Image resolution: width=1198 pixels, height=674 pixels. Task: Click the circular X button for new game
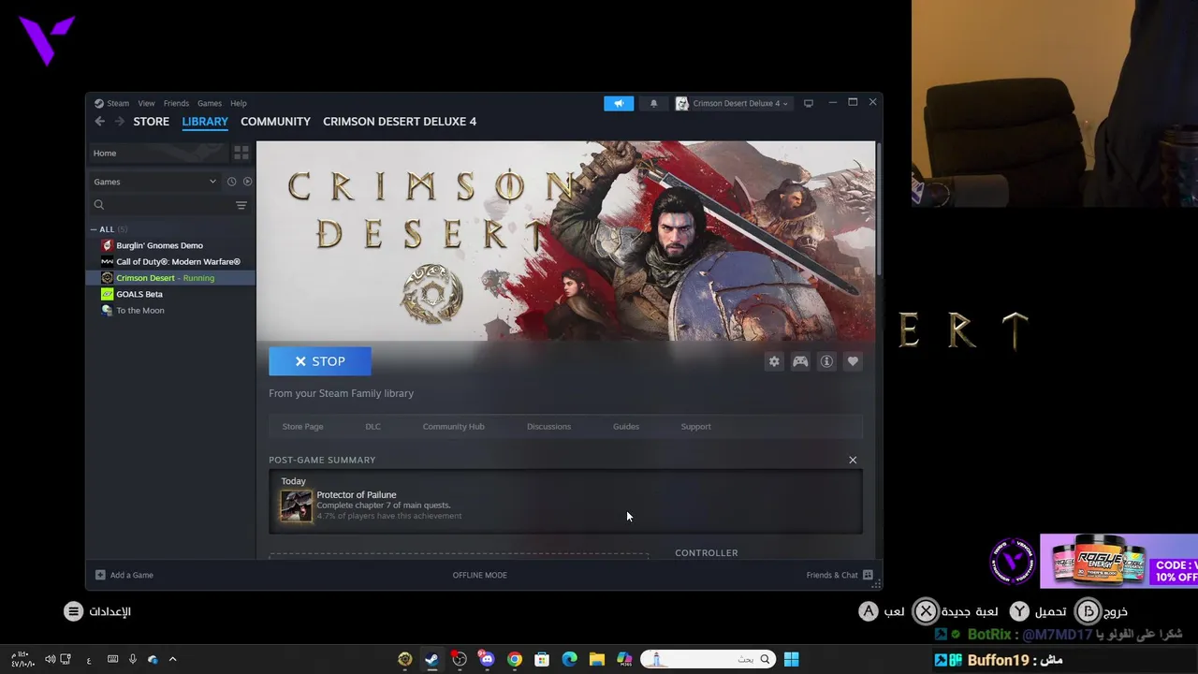coord(926,611)
